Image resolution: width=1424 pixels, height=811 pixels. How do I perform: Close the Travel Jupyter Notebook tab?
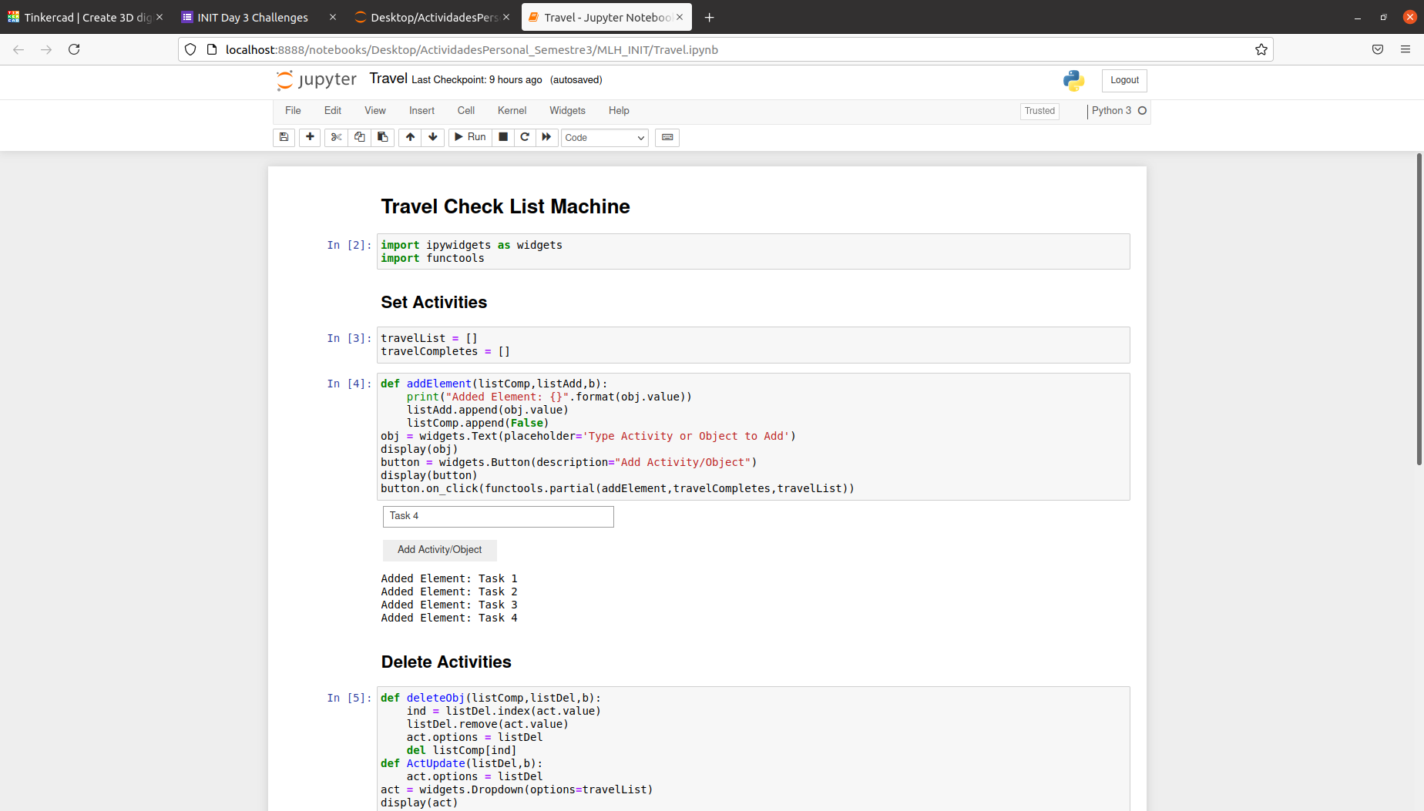click(680, 17)
